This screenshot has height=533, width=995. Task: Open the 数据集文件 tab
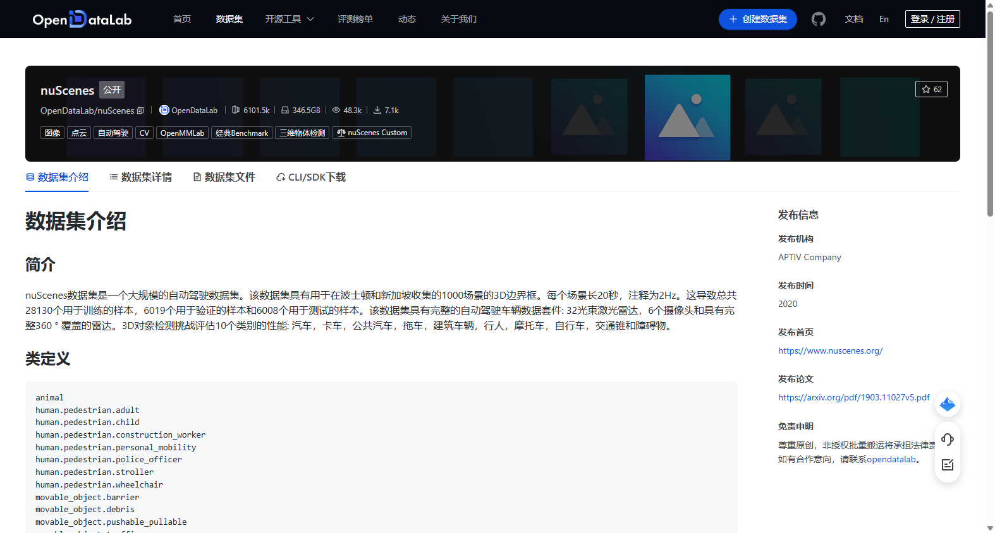click(x=224, y=177)
